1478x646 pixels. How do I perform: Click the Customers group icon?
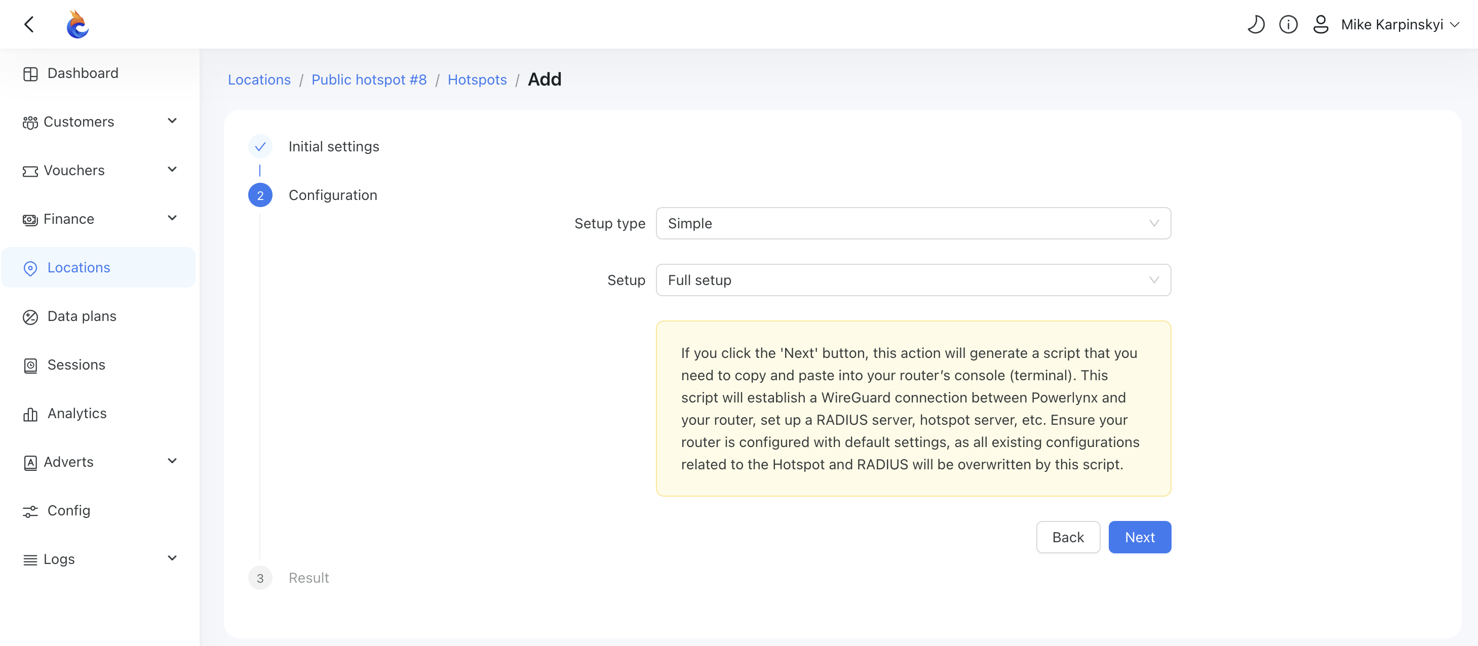tap(30, 122)
